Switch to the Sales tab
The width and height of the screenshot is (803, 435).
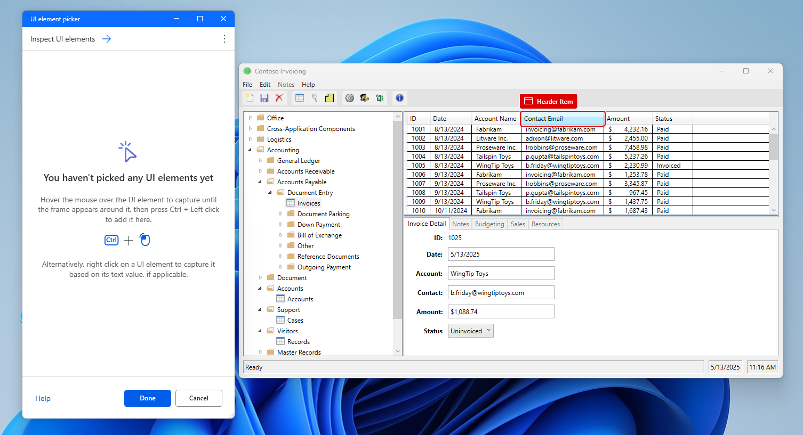coord(517,224)
